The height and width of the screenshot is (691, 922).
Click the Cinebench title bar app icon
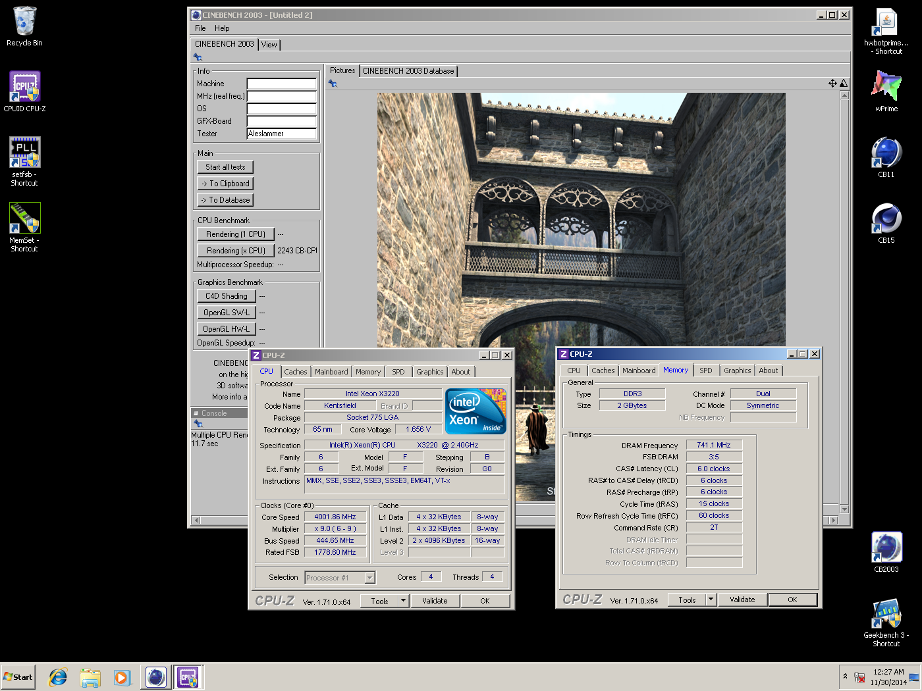pyautogui.click(x=196, y=15)
